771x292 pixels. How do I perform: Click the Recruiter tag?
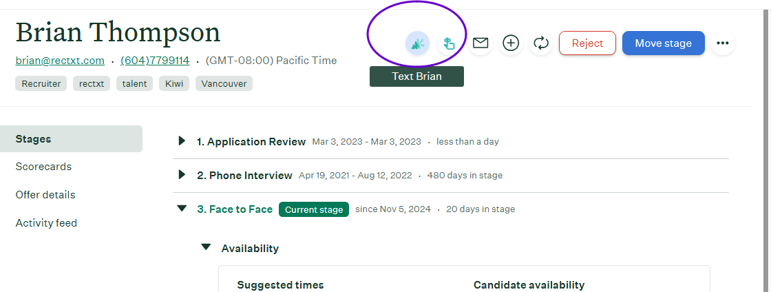pyautogui.click(x=41, y=84)
